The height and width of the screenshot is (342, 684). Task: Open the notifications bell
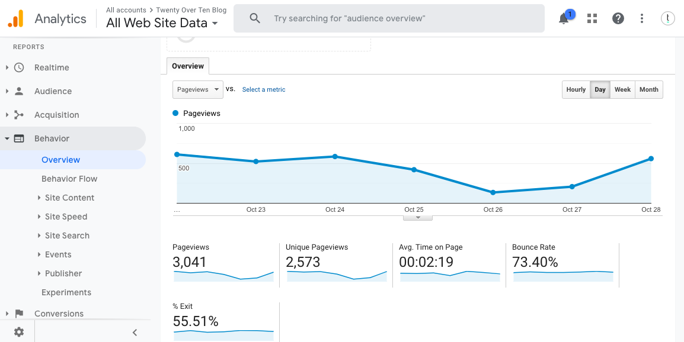coord(562,18)
